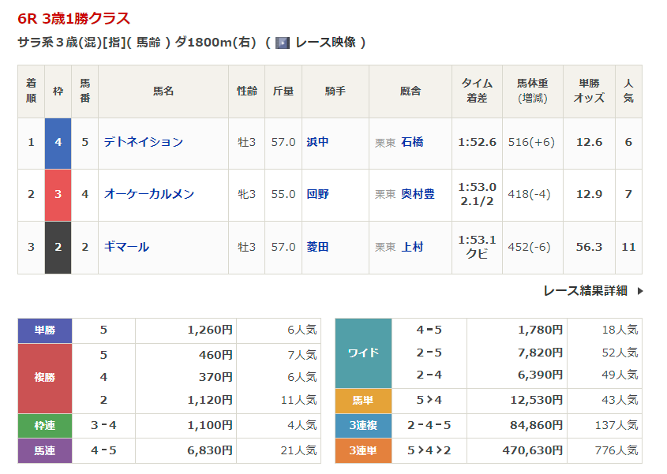This screenshot has height=474, width=667.
Task: Click the red frame number 3 cell
Action: pos(58,195)
